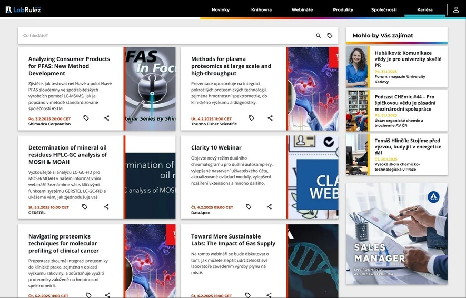This screenshot has height=298, width=466.
Task: Open 'Methods for plasma proteomics' title
Action: (x=231, y=66)
